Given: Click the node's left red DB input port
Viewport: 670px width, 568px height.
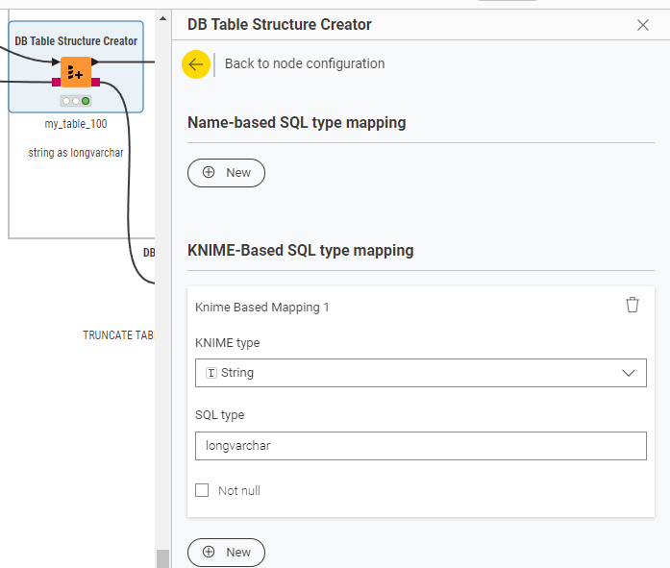Looking at the screenshot, I should click(x=56, y=82).
